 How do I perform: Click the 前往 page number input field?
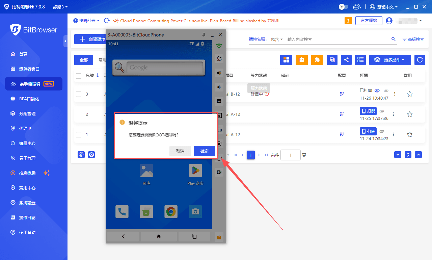click(290, 155)
